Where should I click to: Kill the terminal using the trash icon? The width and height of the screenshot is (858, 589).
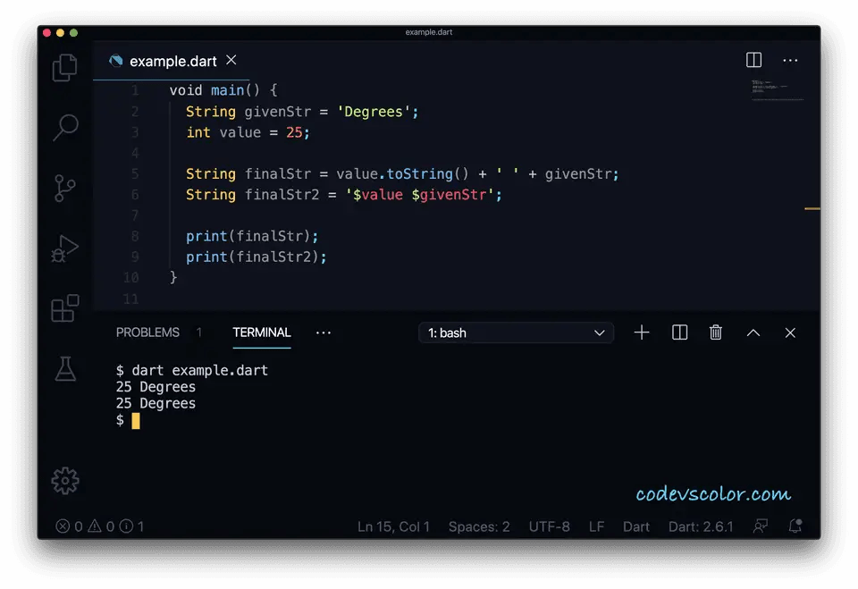click(x=715, y=332)
